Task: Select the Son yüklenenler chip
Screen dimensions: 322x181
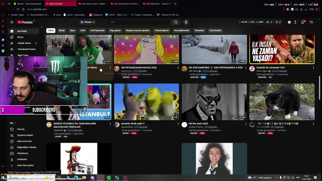Action: (x=182, y=30)
